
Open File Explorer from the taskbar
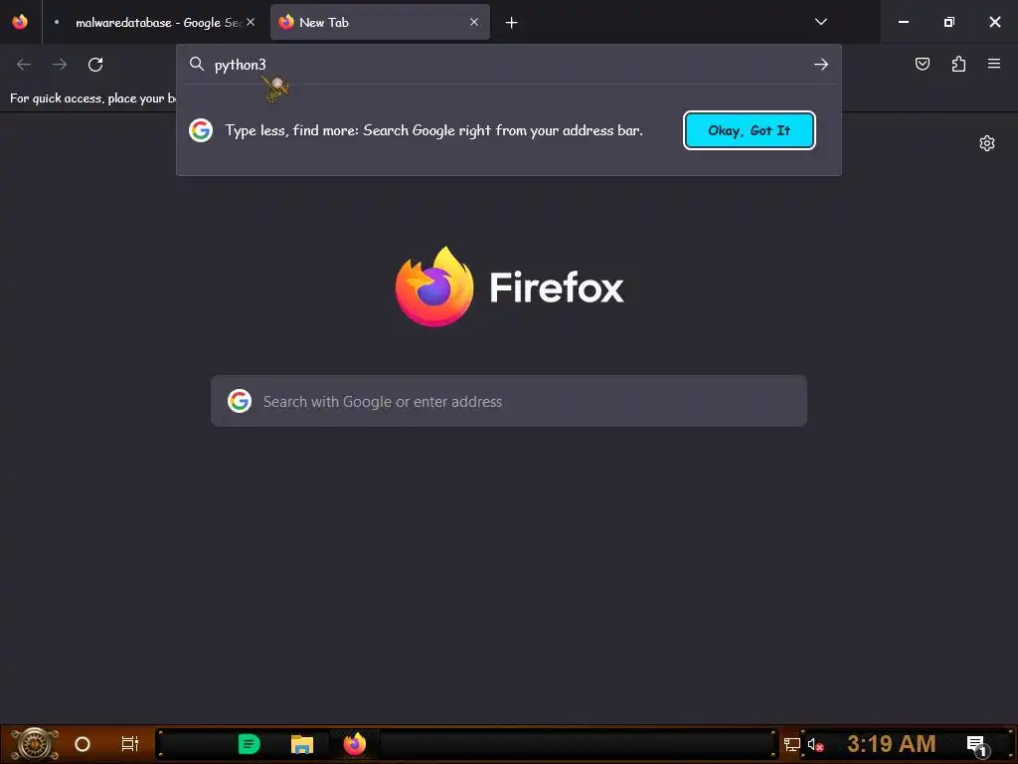click(302, 744)
